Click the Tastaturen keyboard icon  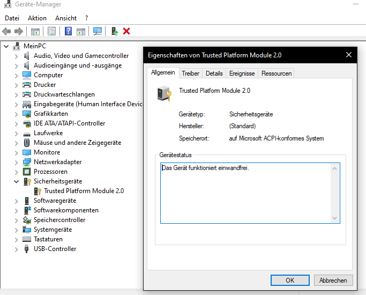click(27, 239)
